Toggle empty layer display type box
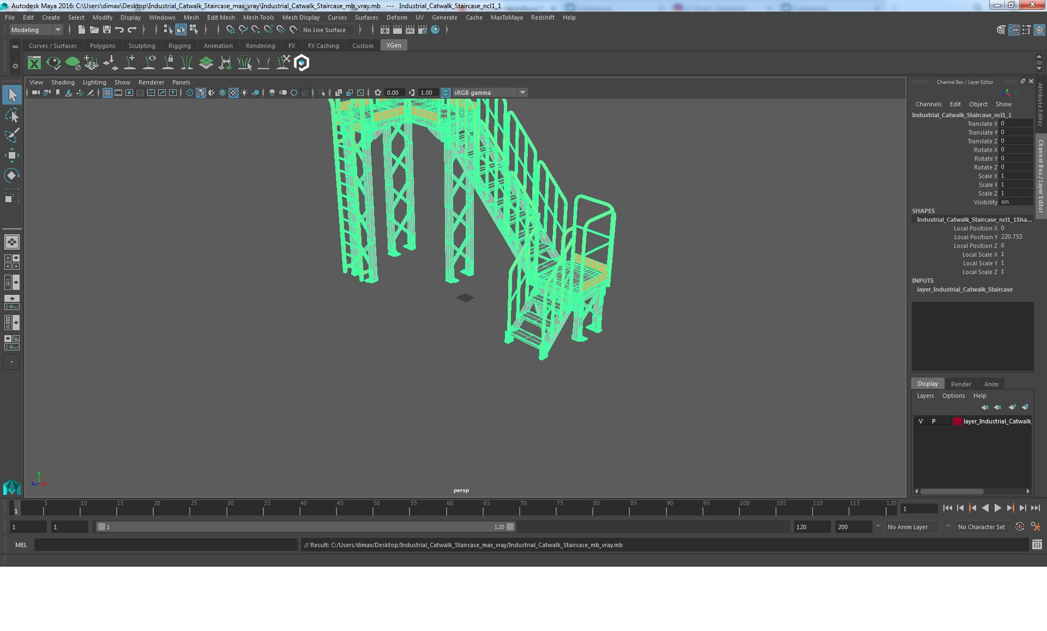Viewport: 1047px width, 631px height. pyautogui.click(x=946, y=421)
